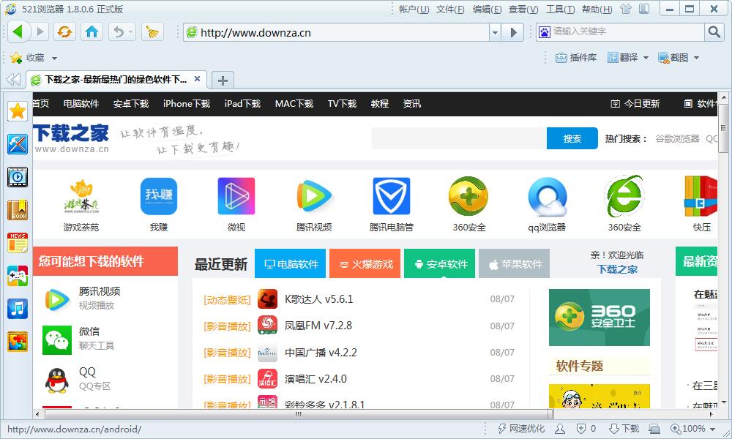Click the 腾讯电脑管 shield app icon
The image size is (732, 439).
[391, 196]
